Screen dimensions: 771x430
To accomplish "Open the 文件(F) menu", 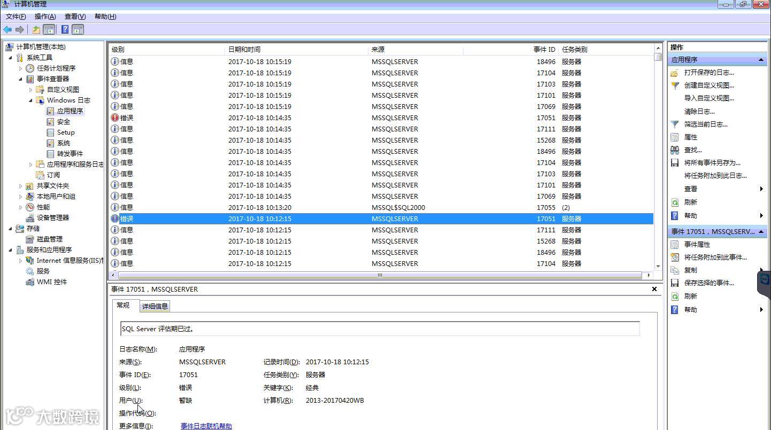I will tap(16, 17).
